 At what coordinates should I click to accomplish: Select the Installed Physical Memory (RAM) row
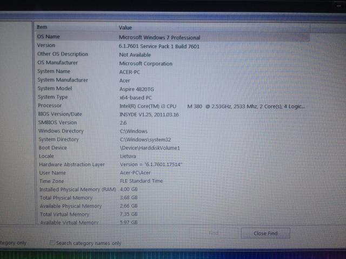[77, 189]
